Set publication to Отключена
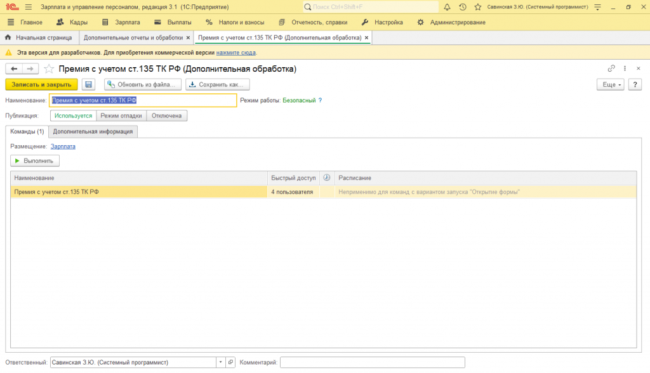This screenshot has width=650, height=373. (x=167, y=115)
